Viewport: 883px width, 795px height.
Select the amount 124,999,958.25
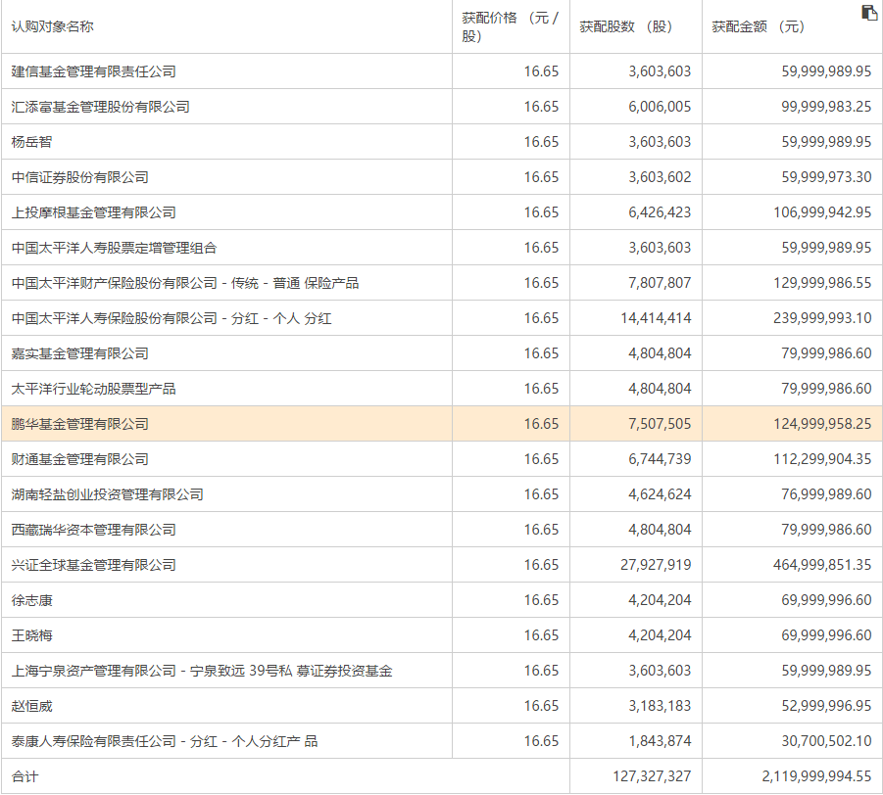(x=822, y=424)
